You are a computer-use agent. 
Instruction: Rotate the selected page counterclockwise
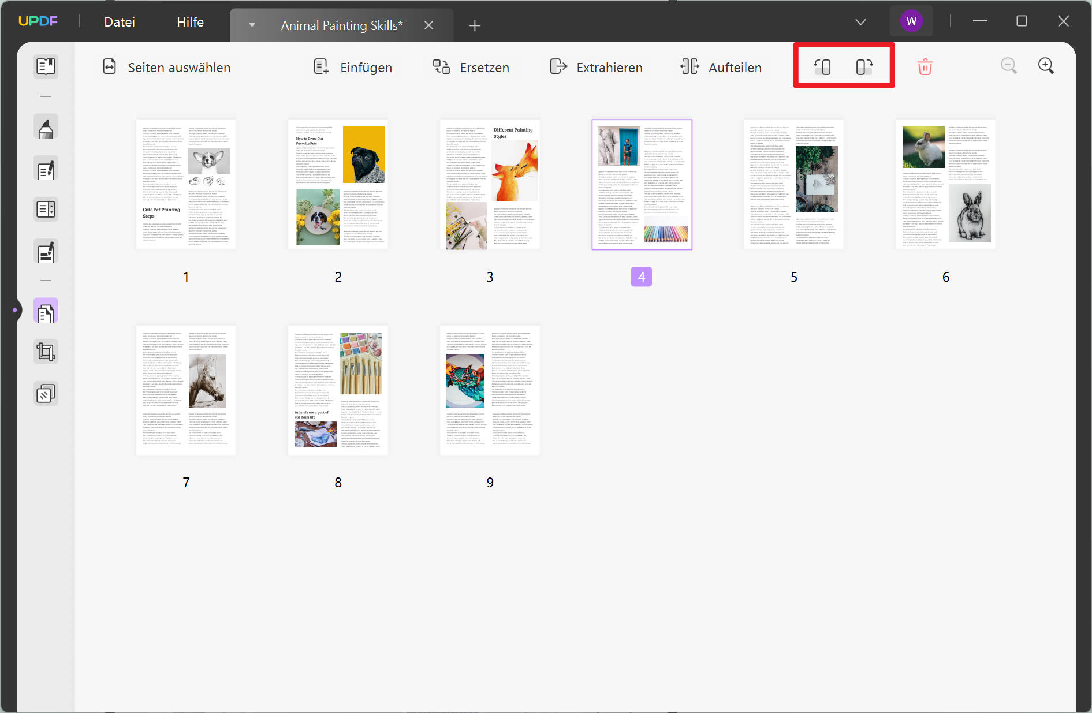(x=823, y=66)
